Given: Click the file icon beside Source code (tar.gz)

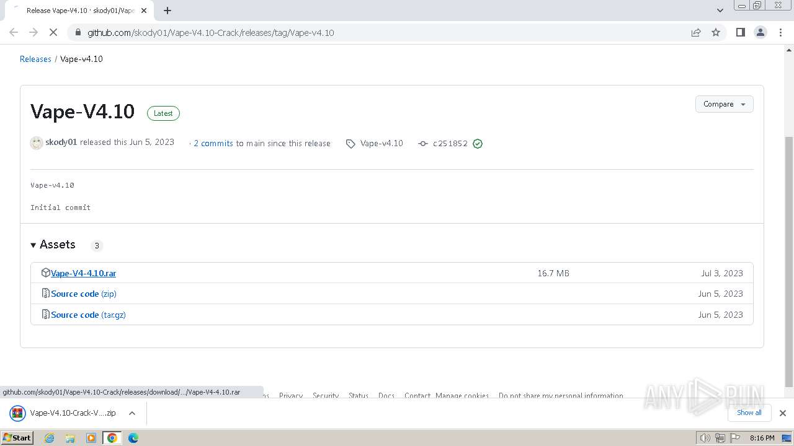Looking at the screenshot, I should coord(45,315).
